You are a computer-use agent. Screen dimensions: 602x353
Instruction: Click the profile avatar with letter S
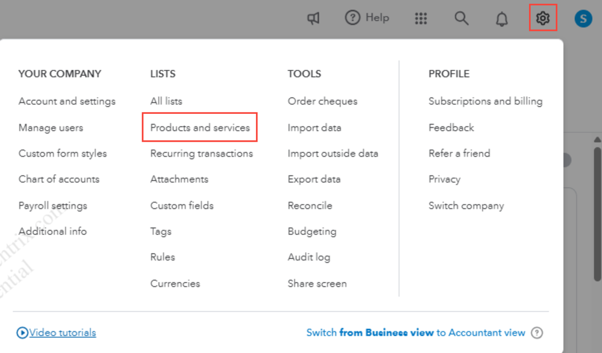(x=582, y=18)
